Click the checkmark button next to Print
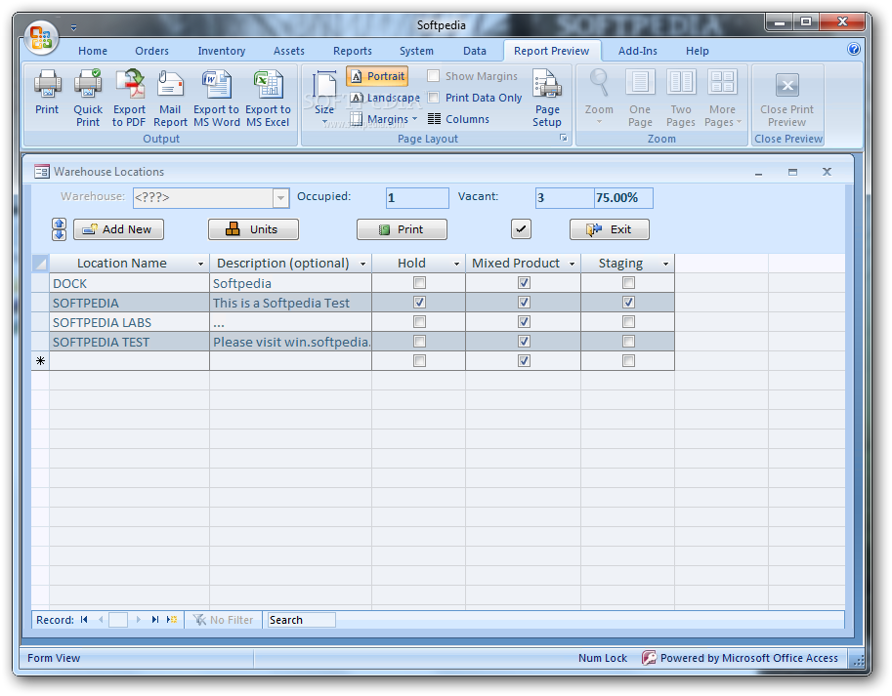This screenshot has width=892, height=696. (521, 229)
